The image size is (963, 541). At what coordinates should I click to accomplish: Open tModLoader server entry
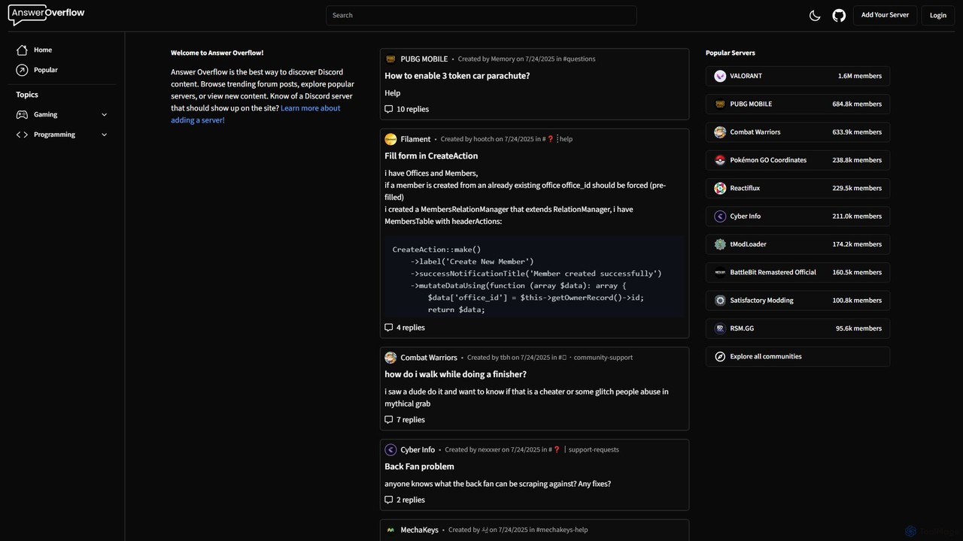797,244
